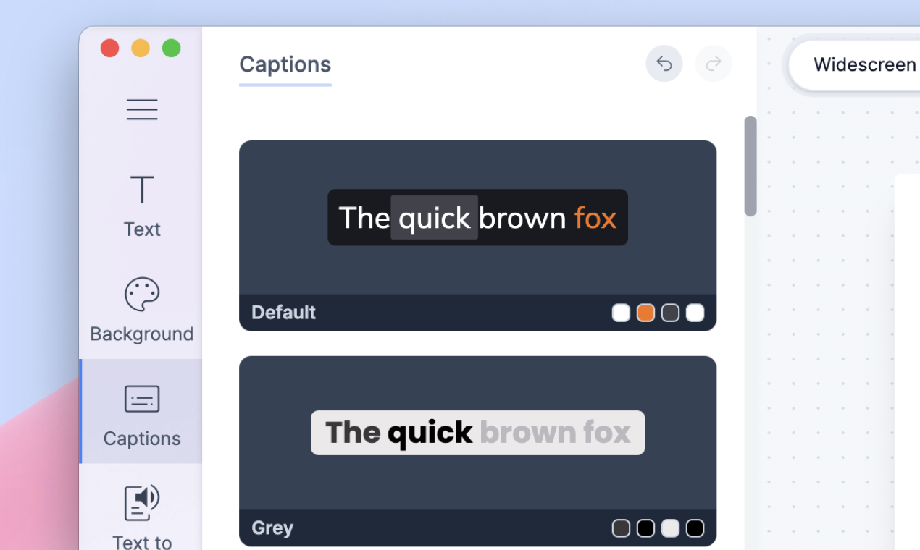
Task: Pick first dark grey swatch in Grey row
Action: tap(621, 528)
